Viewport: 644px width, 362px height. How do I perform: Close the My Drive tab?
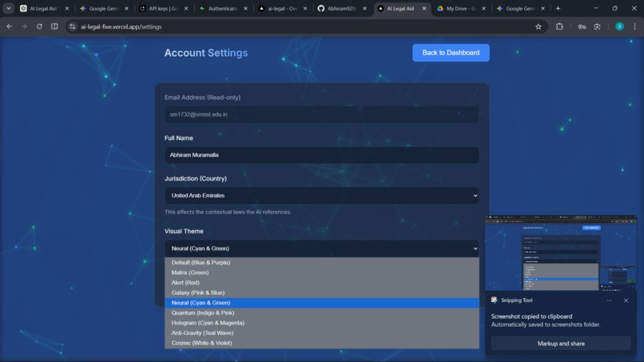click(x=484, y=8)
